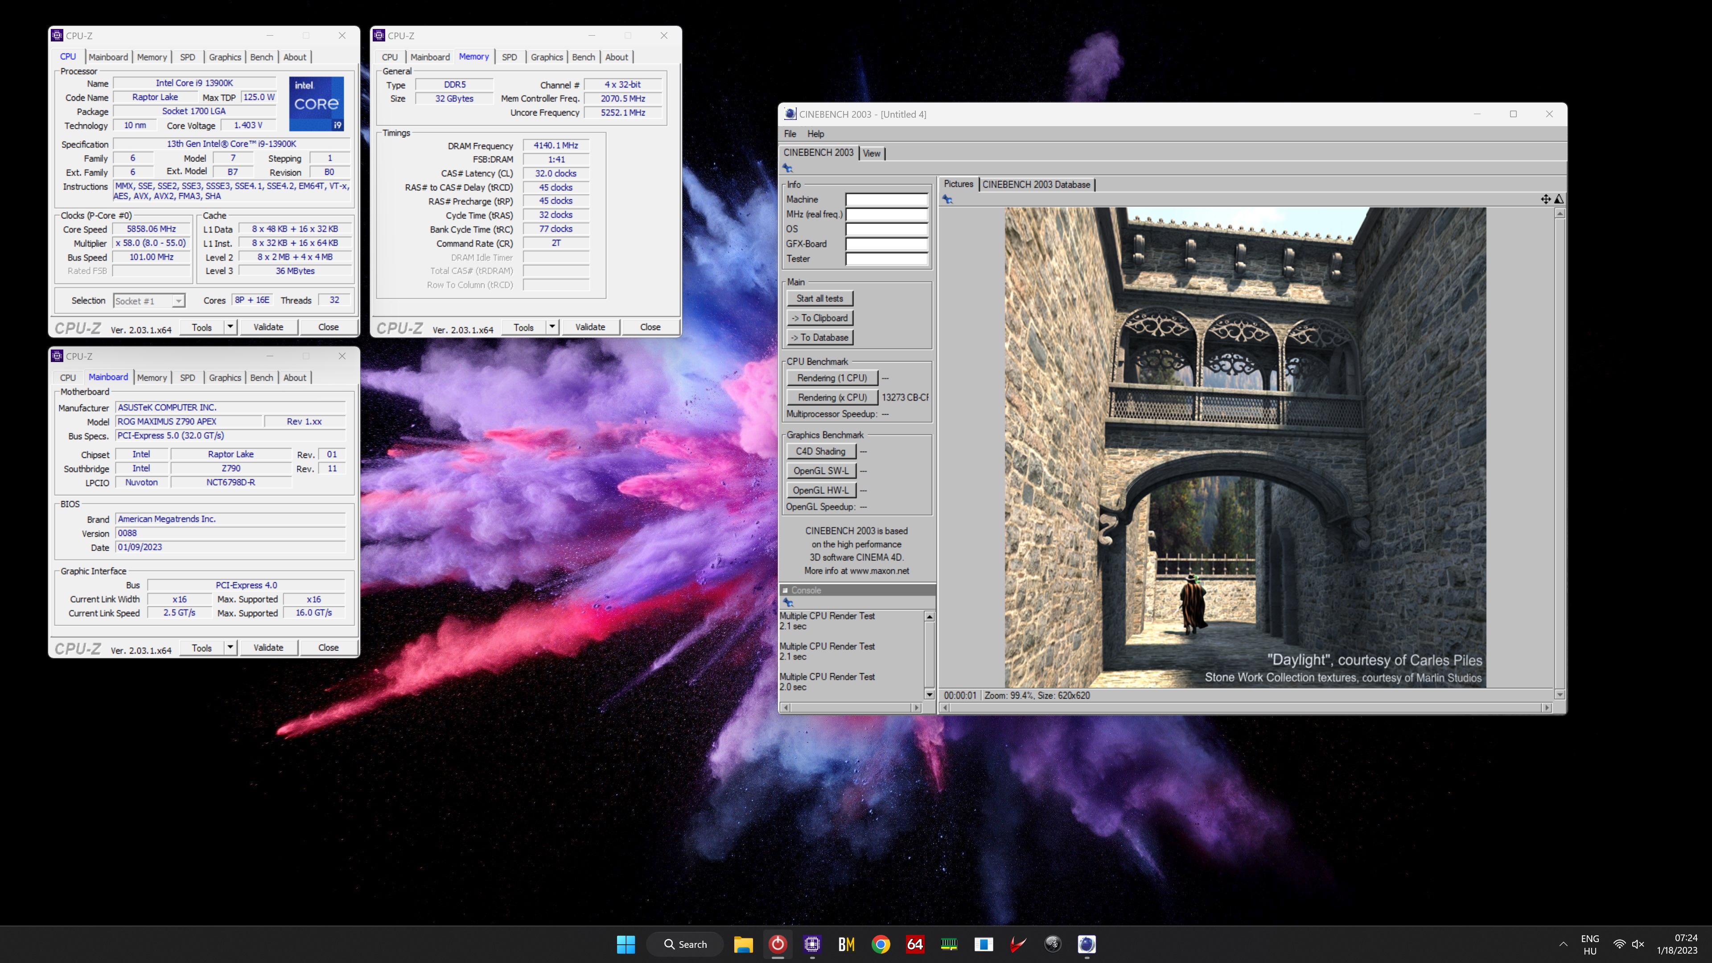The image size is (1712, 963).
Task: Click the Tester input field
Action: pyautogui.click(x=887, y=259)
